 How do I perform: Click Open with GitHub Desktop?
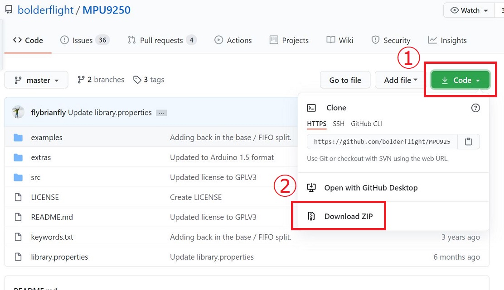click(370, 188)
